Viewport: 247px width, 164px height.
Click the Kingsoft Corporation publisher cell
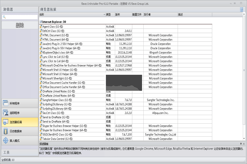coord(160,52)
